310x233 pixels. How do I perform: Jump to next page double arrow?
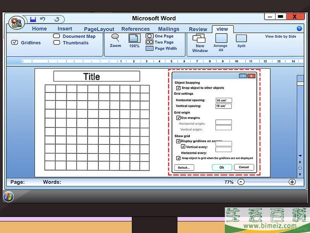click(300, 174)
